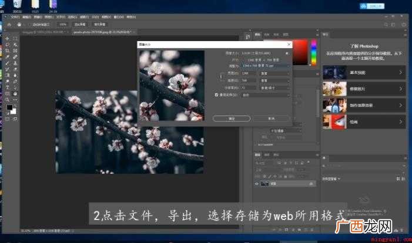Select the Lasso tool
Screen dimensions: 412x243
tap(8, 45)
